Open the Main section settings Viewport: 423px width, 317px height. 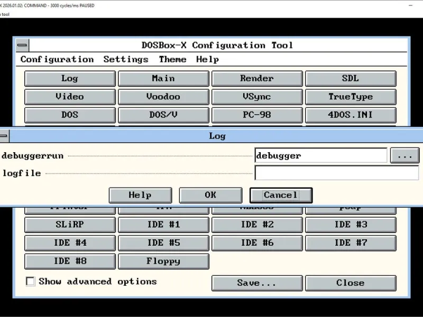pos(163,78)
